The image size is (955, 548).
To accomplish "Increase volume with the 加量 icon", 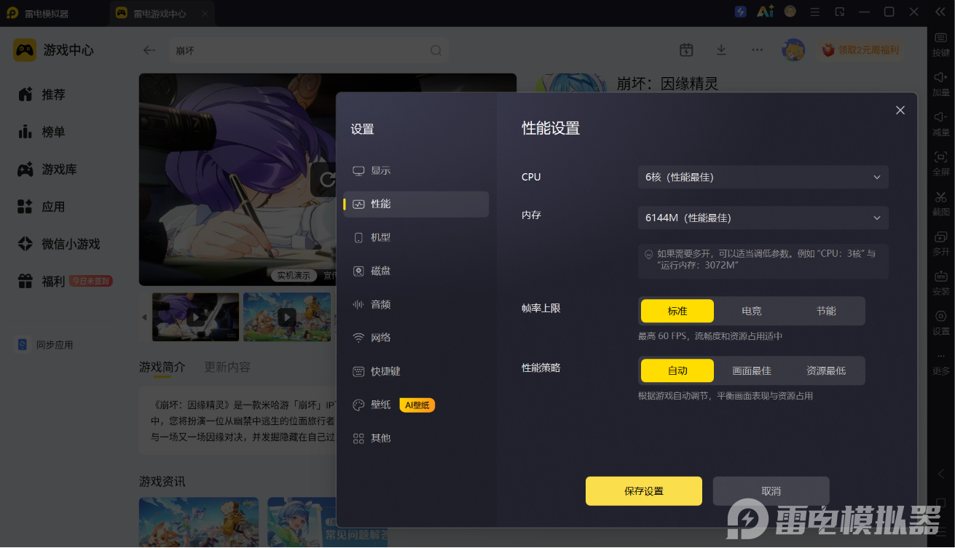I will pos(940,77).
